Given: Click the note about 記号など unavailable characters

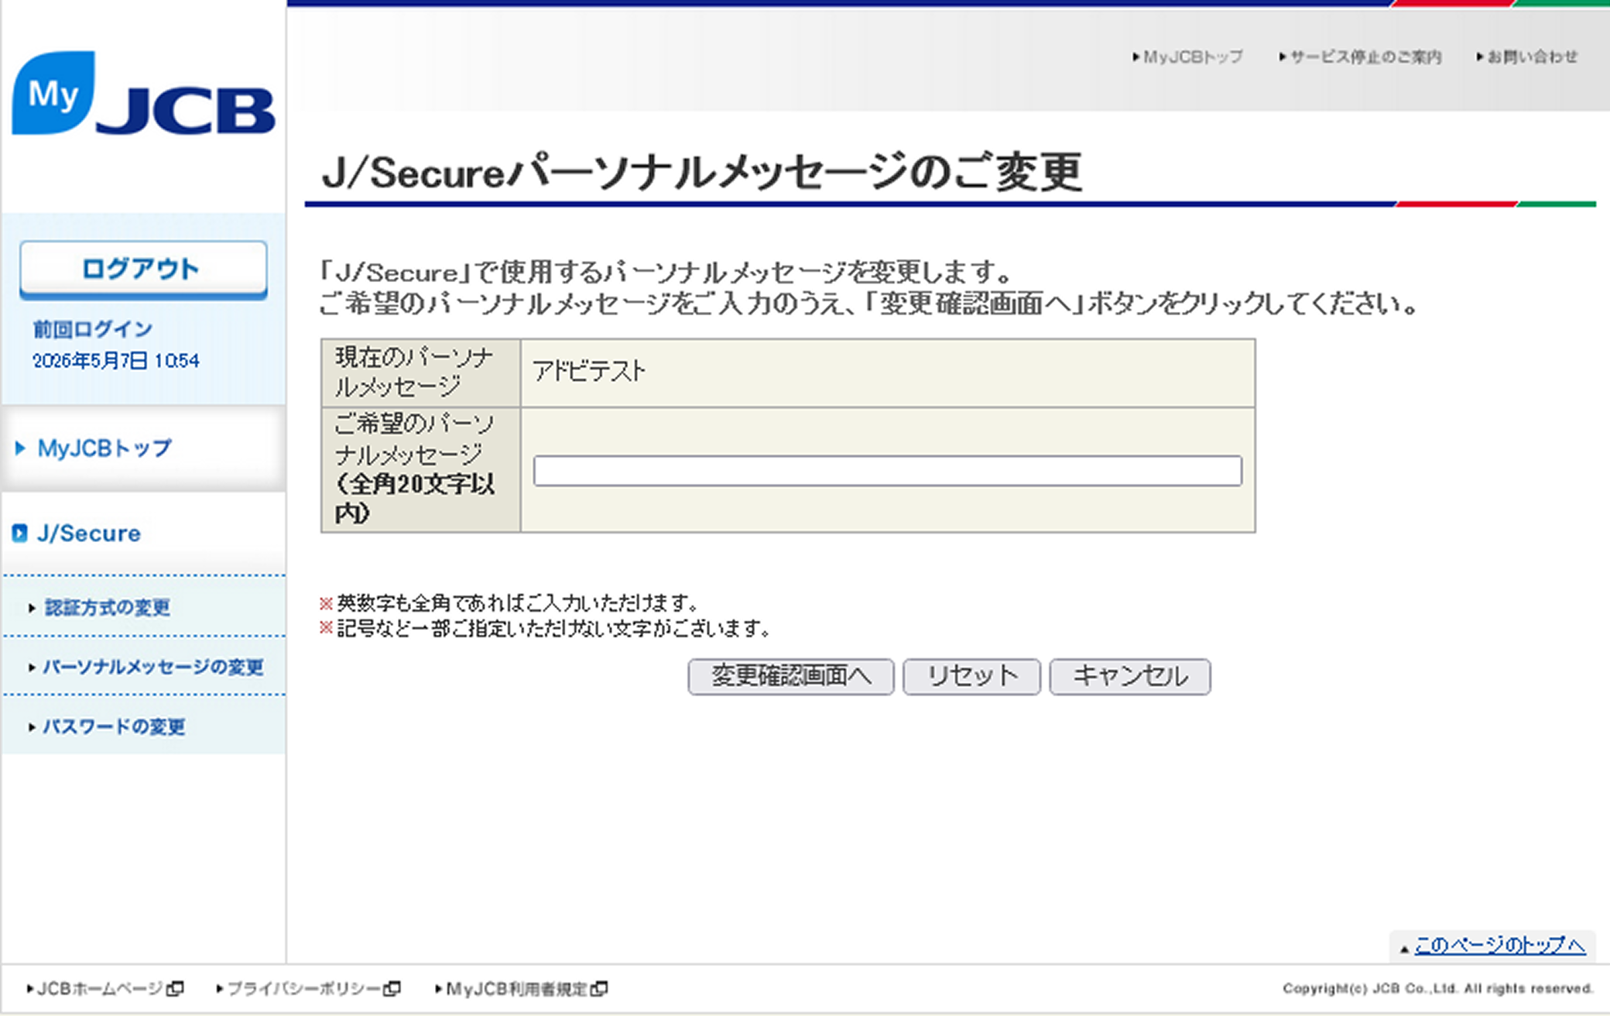Looking at the screenshot, I should [554, 629].
